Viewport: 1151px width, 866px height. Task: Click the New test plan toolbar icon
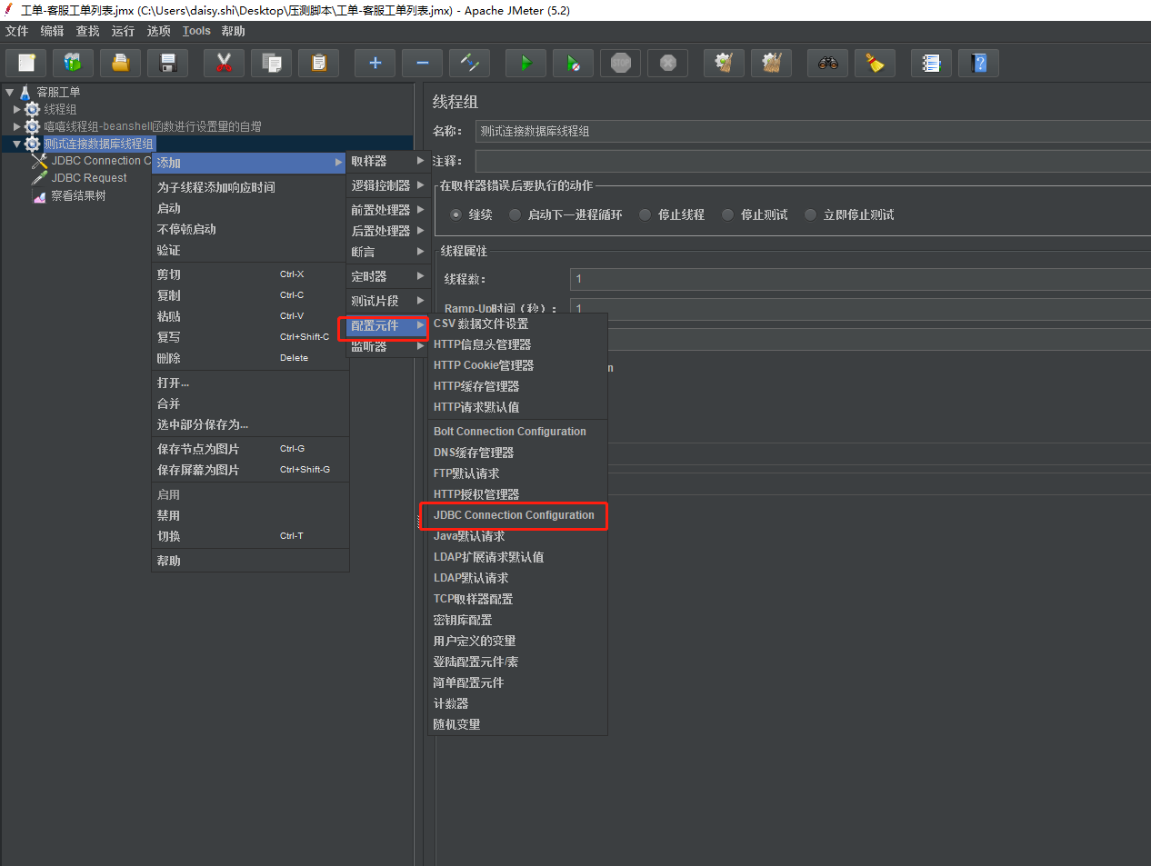(26, 63)
